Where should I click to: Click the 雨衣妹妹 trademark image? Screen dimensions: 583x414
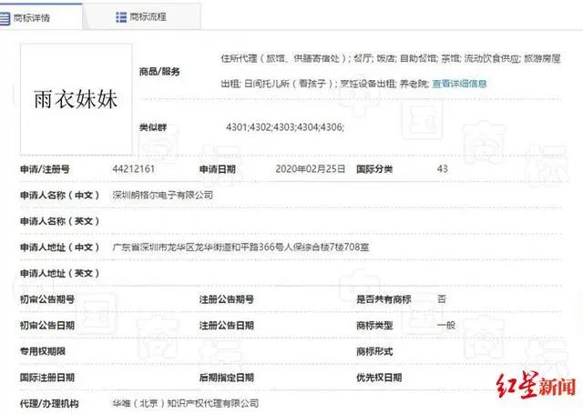click(75, 97)
